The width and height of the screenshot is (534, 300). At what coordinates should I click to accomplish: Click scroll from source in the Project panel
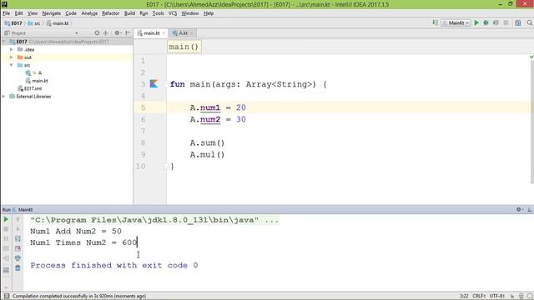coord(97,33)
